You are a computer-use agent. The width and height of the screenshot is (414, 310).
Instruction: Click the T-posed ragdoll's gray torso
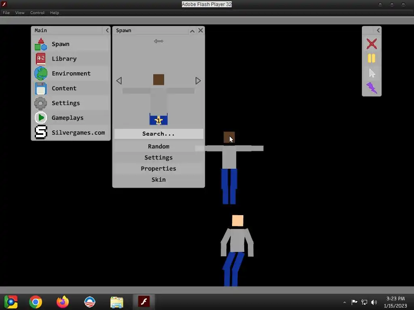click(229, 157)
